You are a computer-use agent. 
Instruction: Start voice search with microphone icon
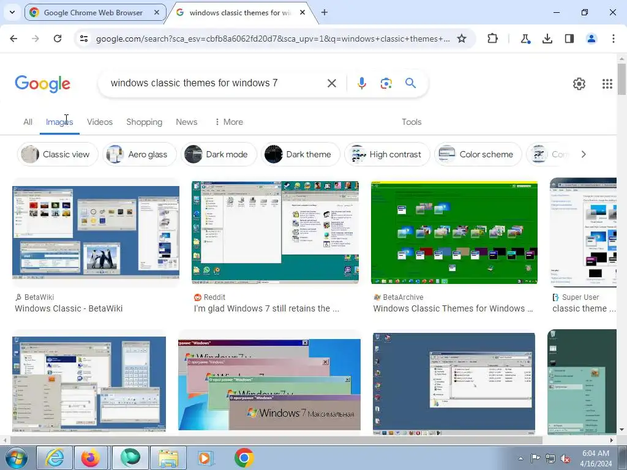pos(361,83)
